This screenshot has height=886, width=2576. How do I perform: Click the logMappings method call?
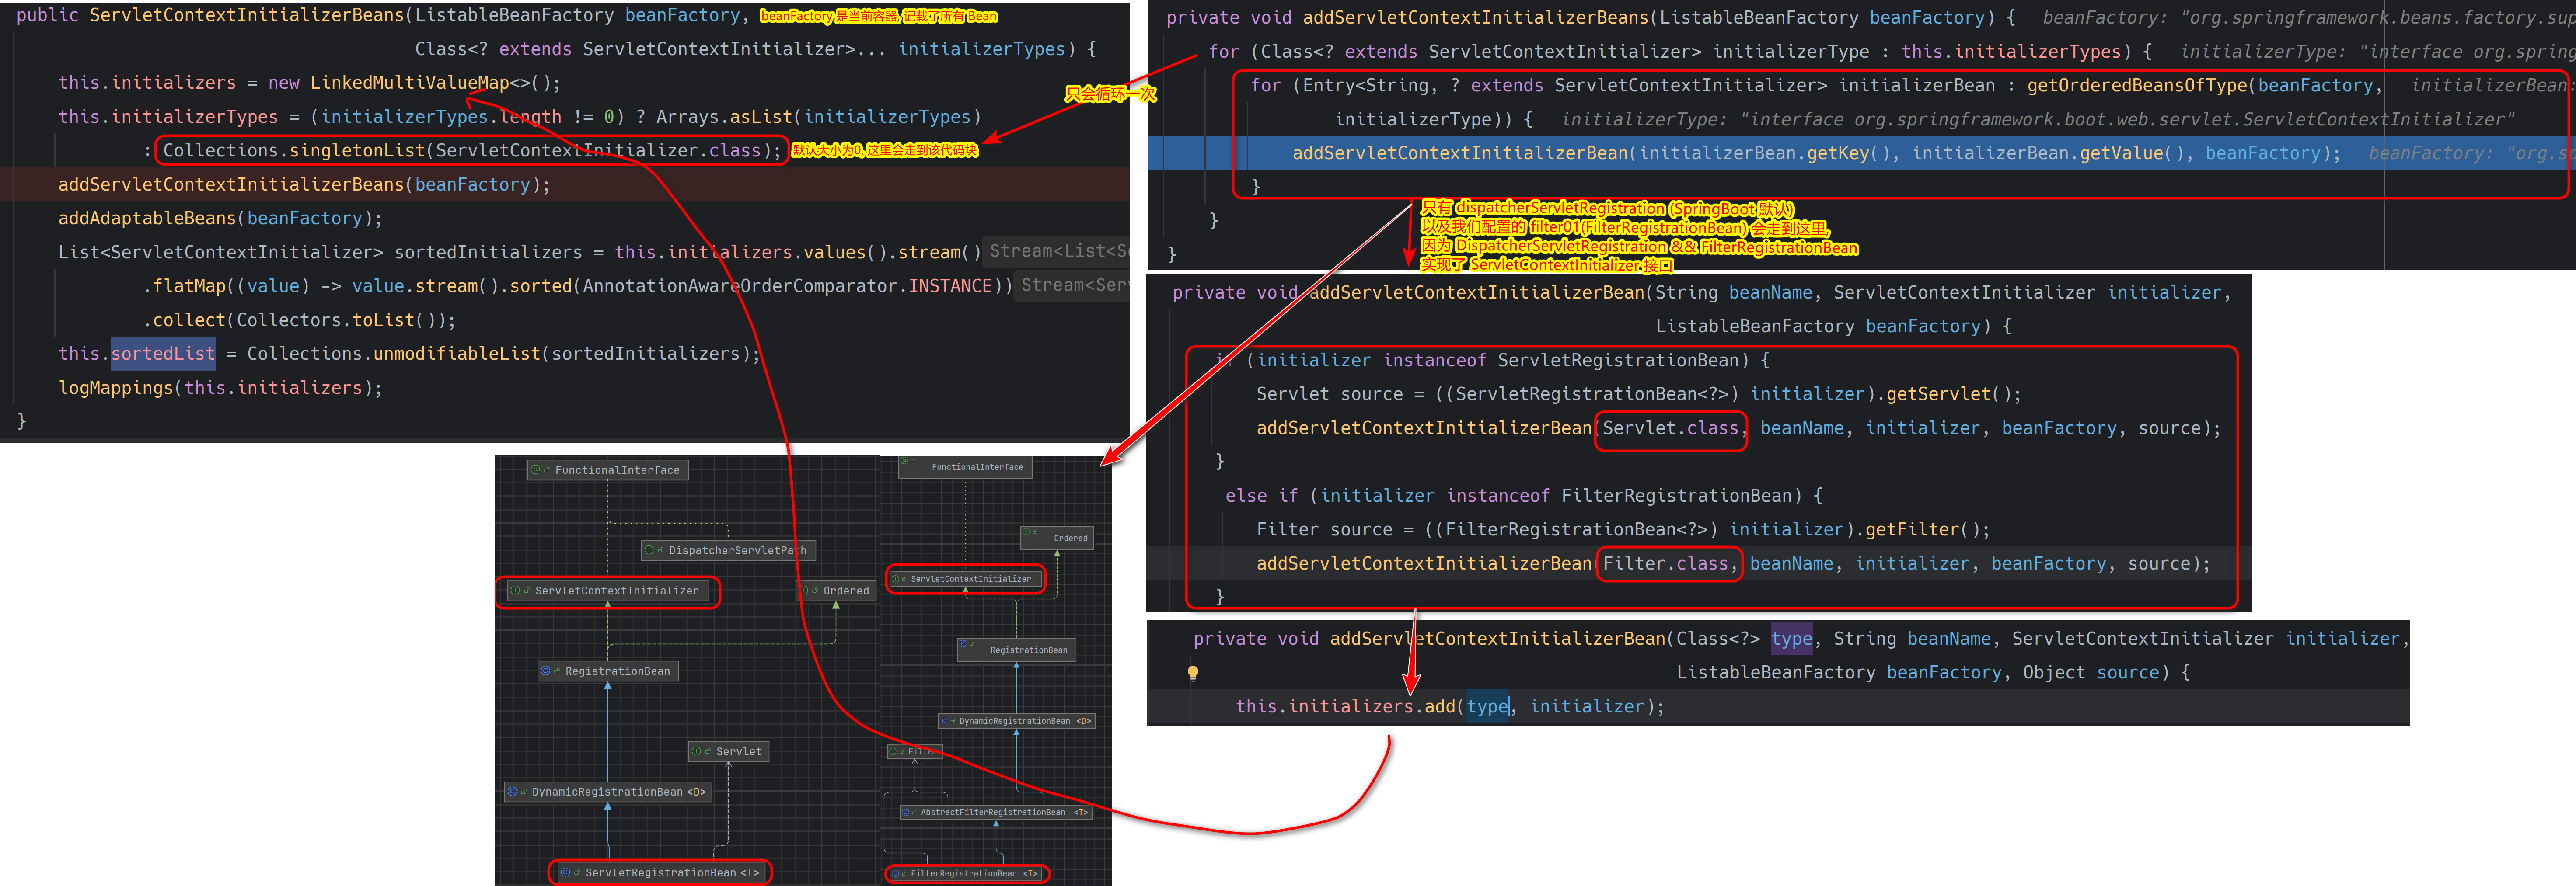(220, 388)
